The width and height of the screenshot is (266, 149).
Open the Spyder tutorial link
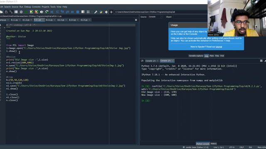[x=219, y=47]
